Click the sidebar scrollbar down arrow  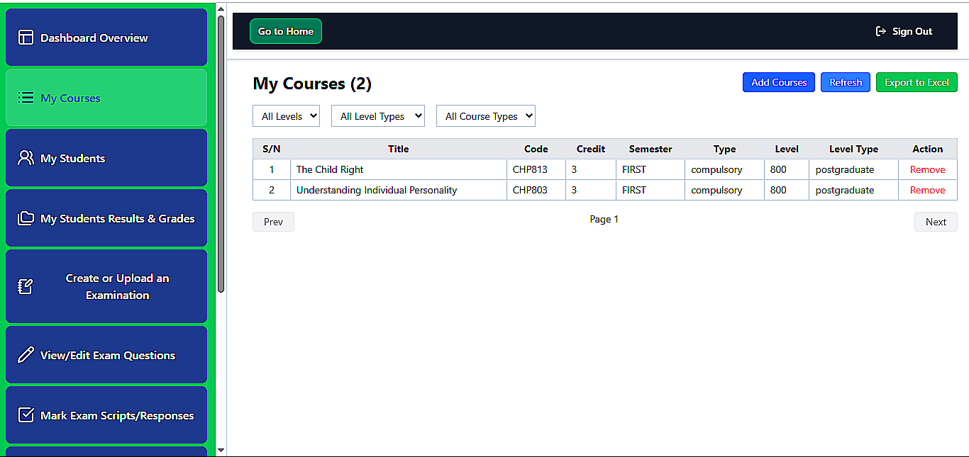click(x=221, y=450)
